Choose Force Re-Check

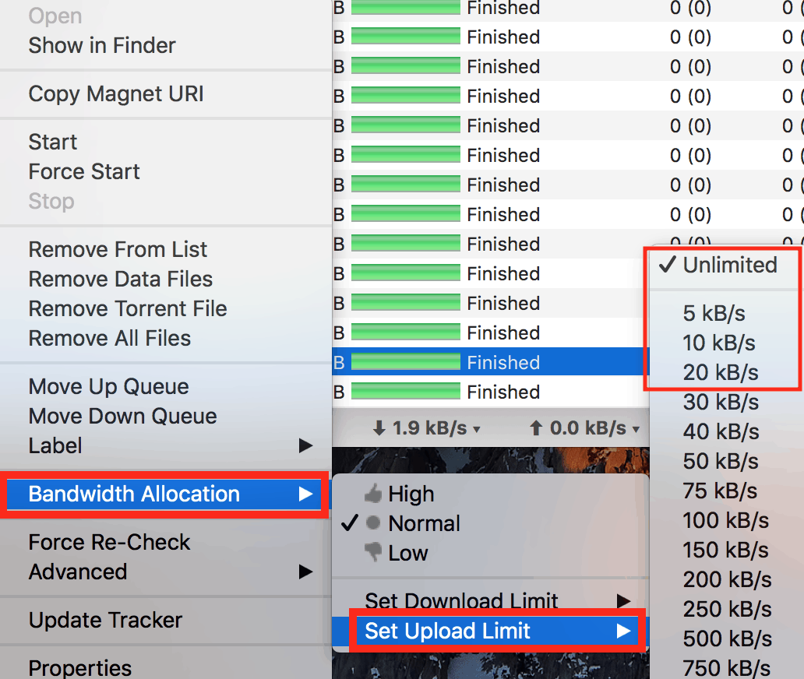(109, 542)
